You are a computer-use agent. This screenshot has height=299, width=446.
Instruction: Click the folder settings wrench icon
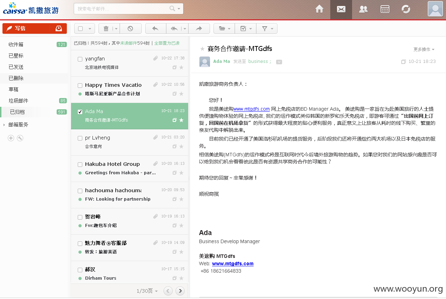pyautogui.click(x=20, y=138)
